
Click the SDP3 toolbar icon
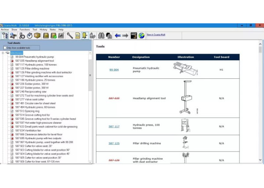[134, 35]
